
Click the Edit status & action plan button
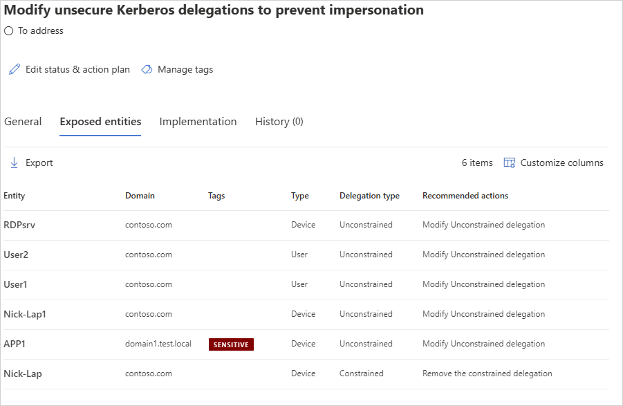77,70
